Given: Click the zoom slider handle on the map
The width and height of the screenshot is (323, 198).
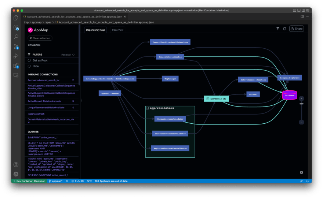Looking at the screenshot, I should [301, 104].
